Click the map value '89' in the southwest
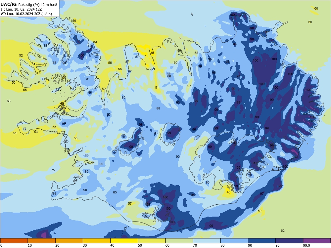The image size is (331, 248). pos(86,171)
